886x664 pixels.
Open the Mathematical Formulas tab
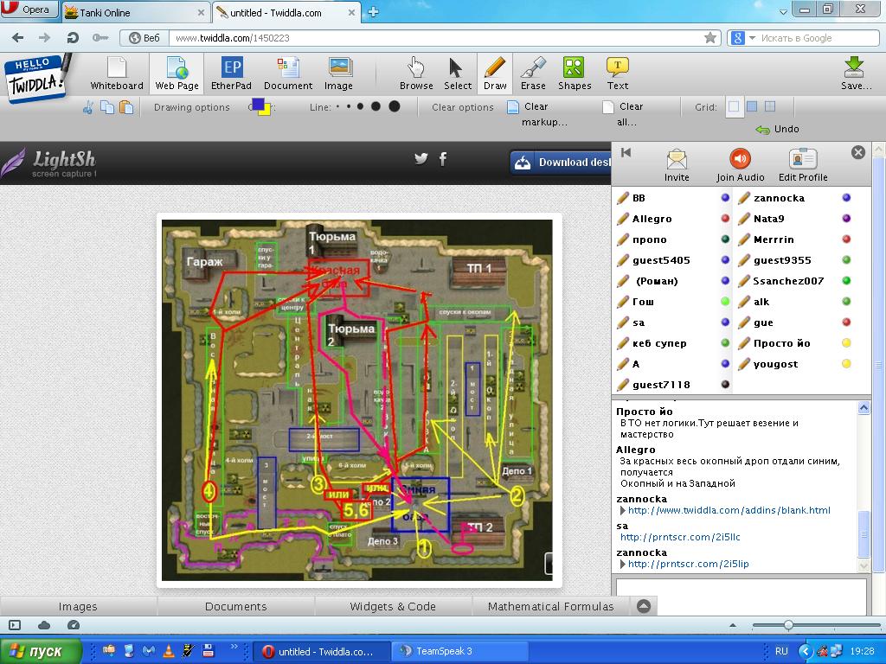click(550, 606)
